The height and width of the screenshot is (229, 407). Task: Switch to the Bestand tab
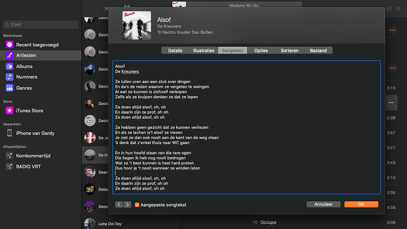click(x=319, y=50)
